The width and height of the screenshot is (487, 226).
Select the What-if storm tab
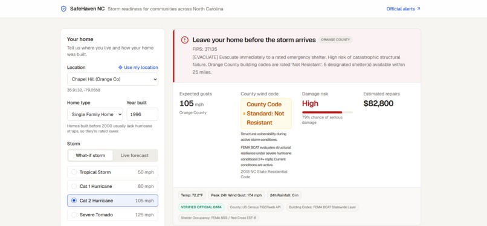(x=91, y=155)
